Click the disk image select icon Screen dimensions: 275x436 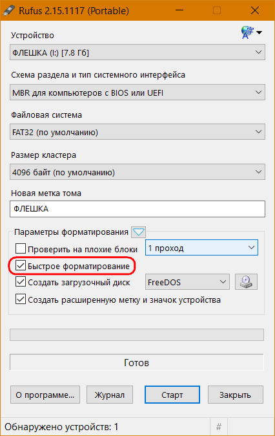(x=246, y=282)
